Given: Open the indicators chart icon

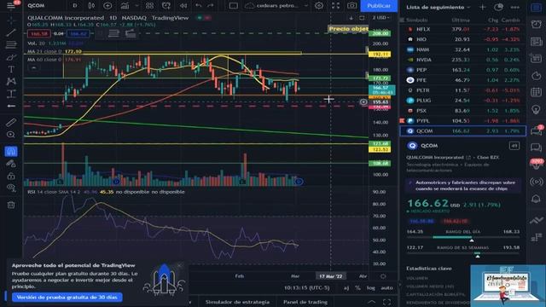Looking at the screenshot, I should (125, 6).
